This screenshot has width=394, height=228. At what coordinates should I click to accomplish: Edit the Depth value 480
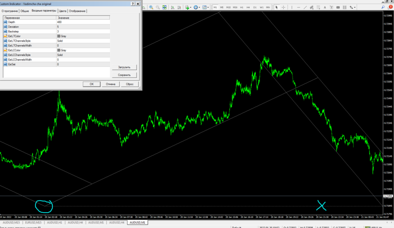tap(83, 22)
